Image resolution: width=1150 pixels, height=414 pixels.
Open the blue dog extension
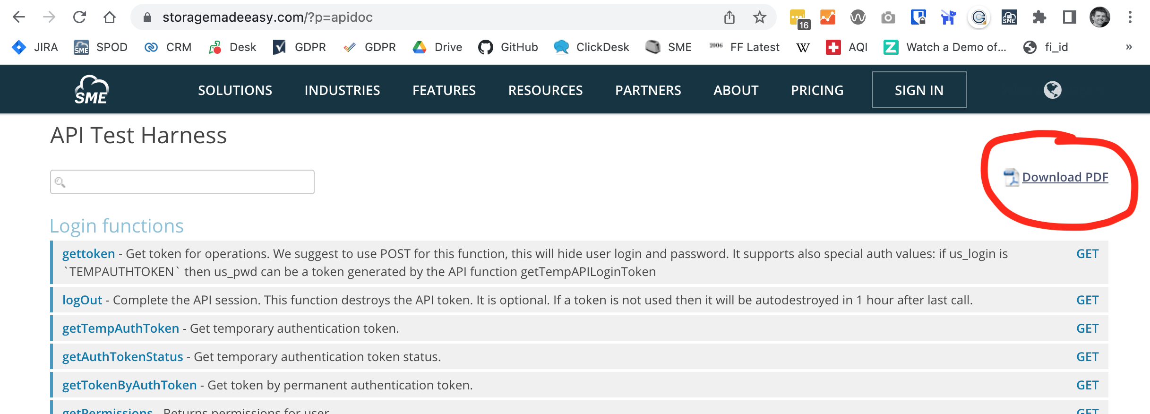click(x=948, y=17)
